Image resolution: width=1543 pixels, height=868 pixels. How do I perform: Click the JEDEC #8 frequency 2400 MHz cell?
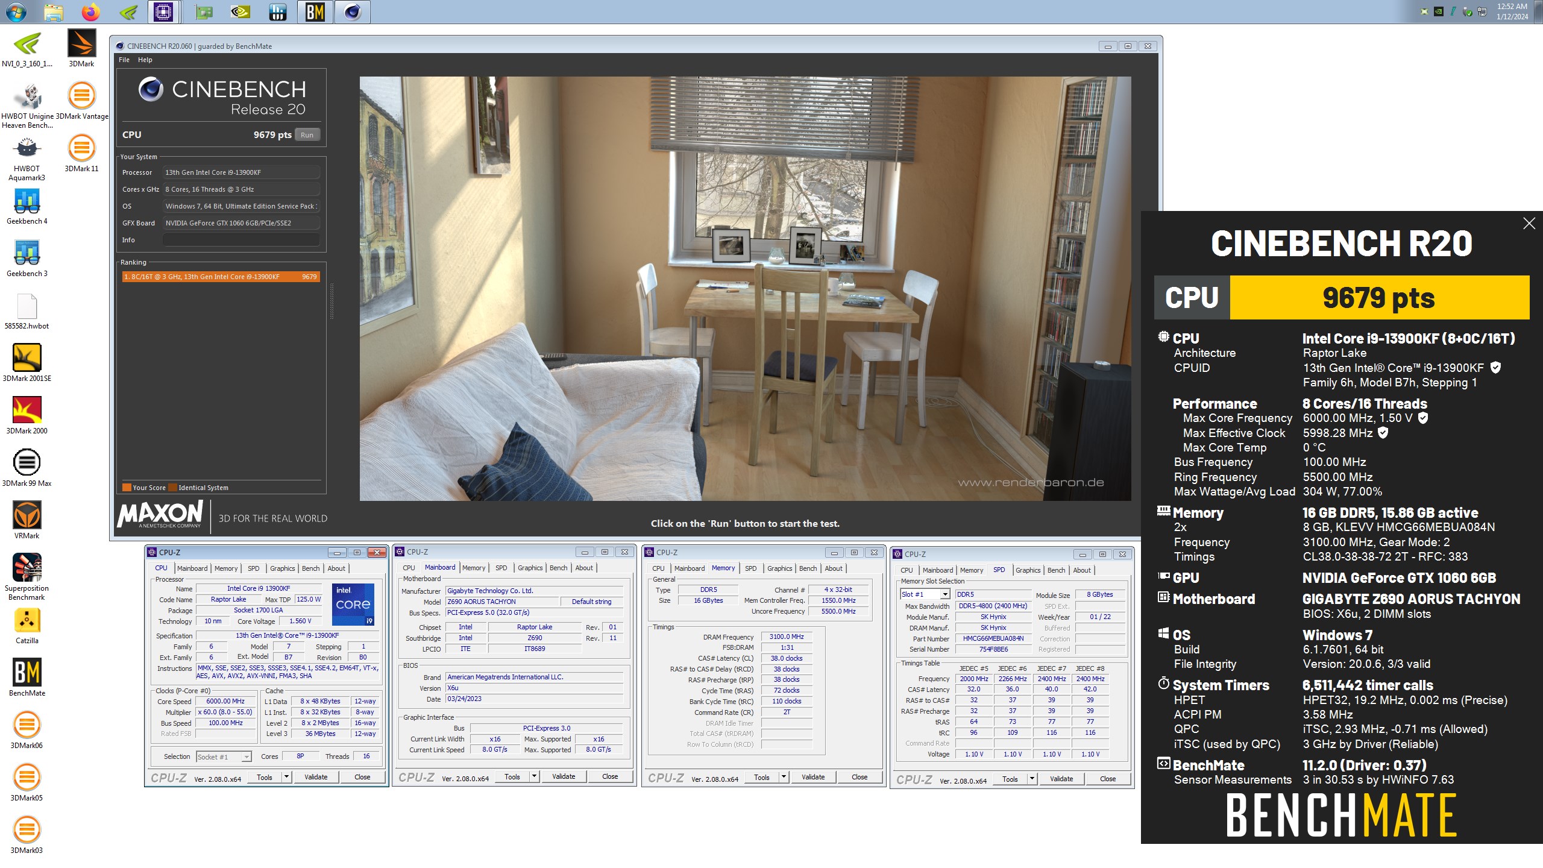tap(1090, 679)
